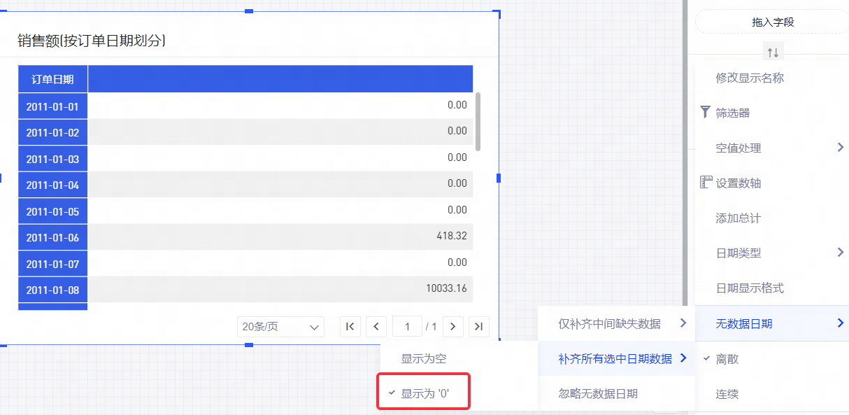849x415 pixels.
Task: Click the filter funnel icon
Action: pos(705,112)
